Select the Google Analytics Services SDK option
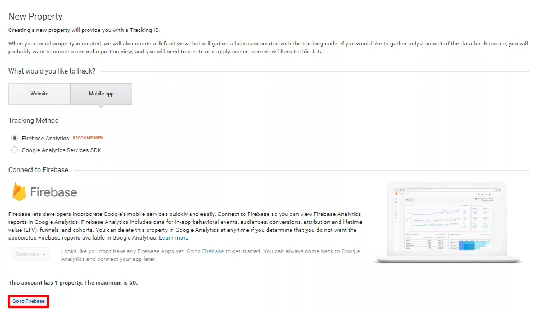Image resolution: width=535 pixels, height=312 pixels. pyautogui.click(x=15, y=150)
